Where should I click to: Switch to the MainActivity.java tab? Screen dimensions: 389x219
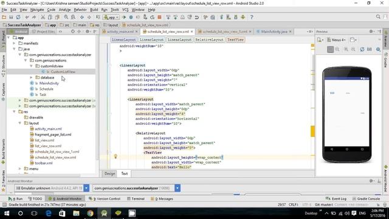click(274, 32)
